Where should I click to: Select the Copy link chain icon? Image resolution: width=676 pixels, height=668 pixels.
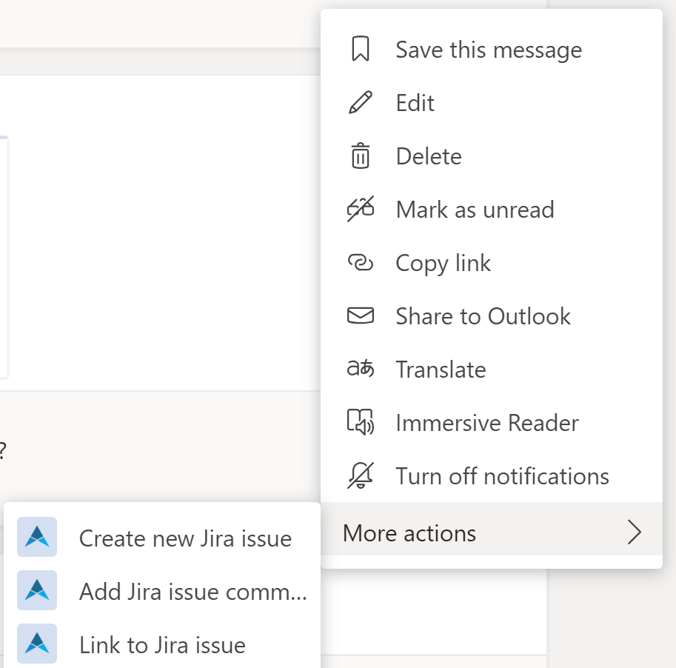tap(361, 262)
